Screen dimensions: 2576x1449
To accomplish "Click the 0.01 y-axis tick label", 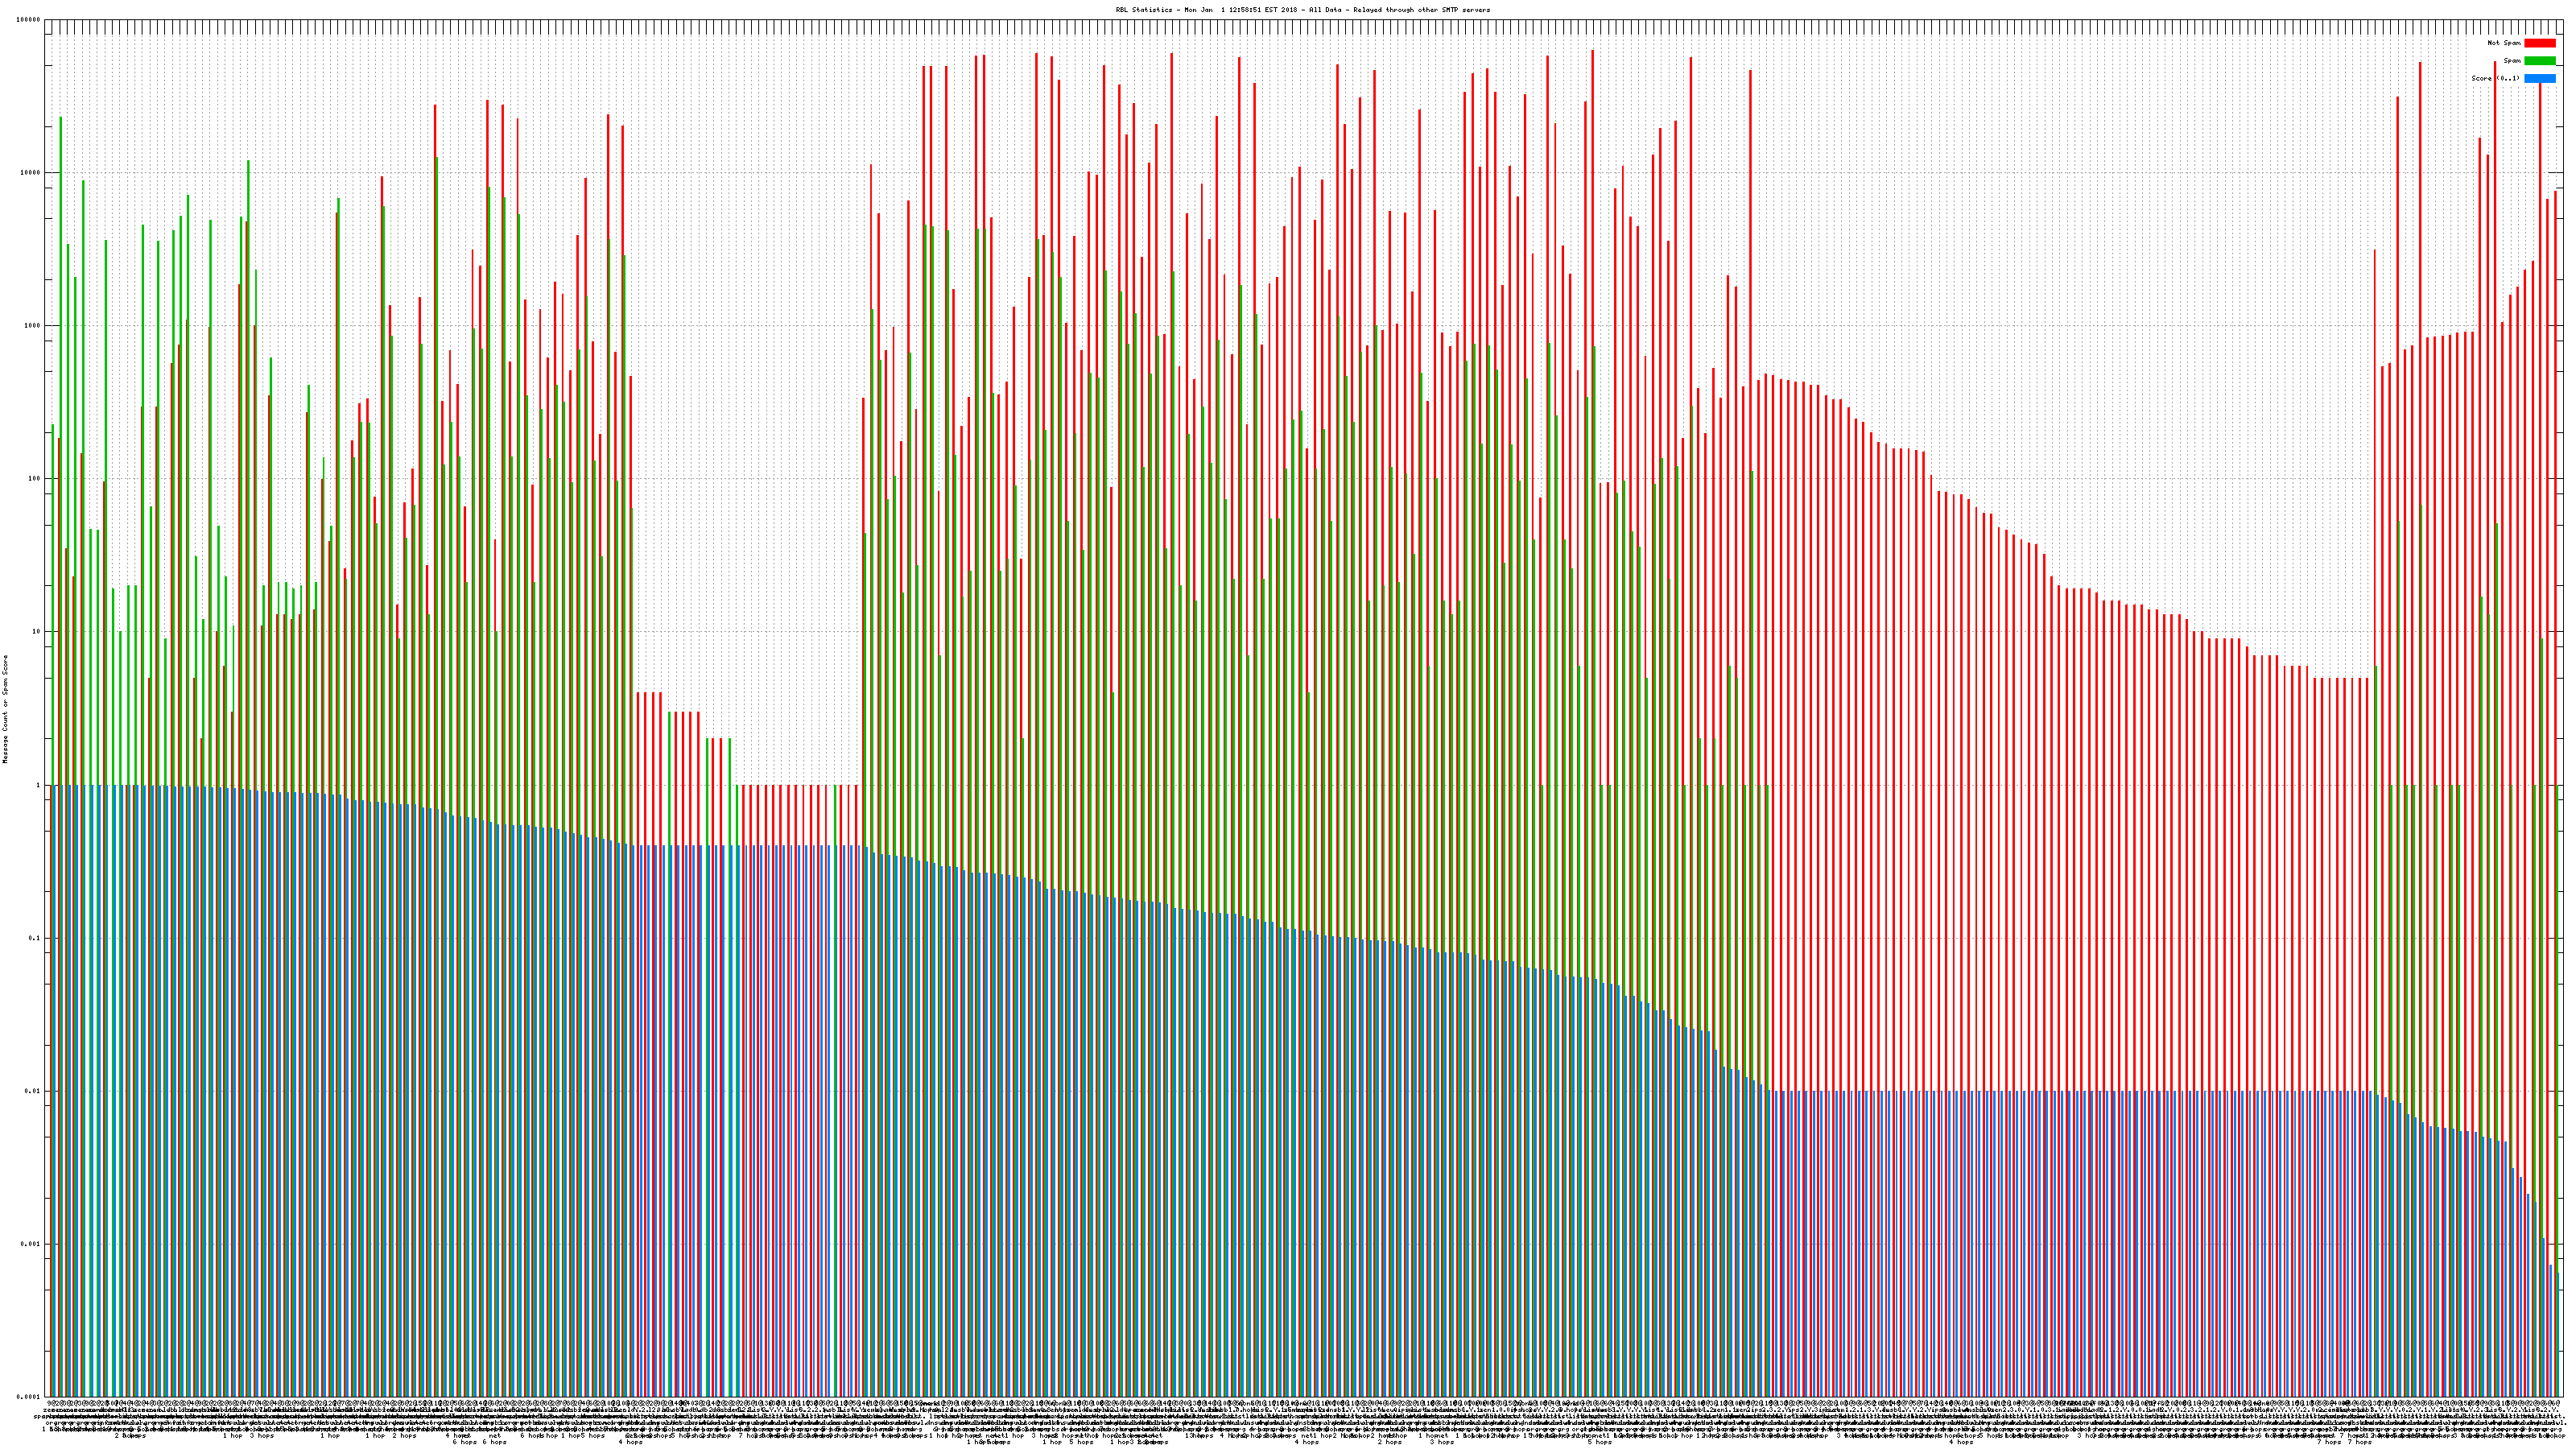I will (x=34, y=1091).
